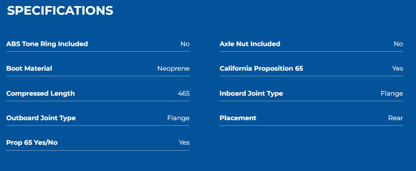
Task: Select the Prop 65 Yes/No label
Action: click(32, 143)
